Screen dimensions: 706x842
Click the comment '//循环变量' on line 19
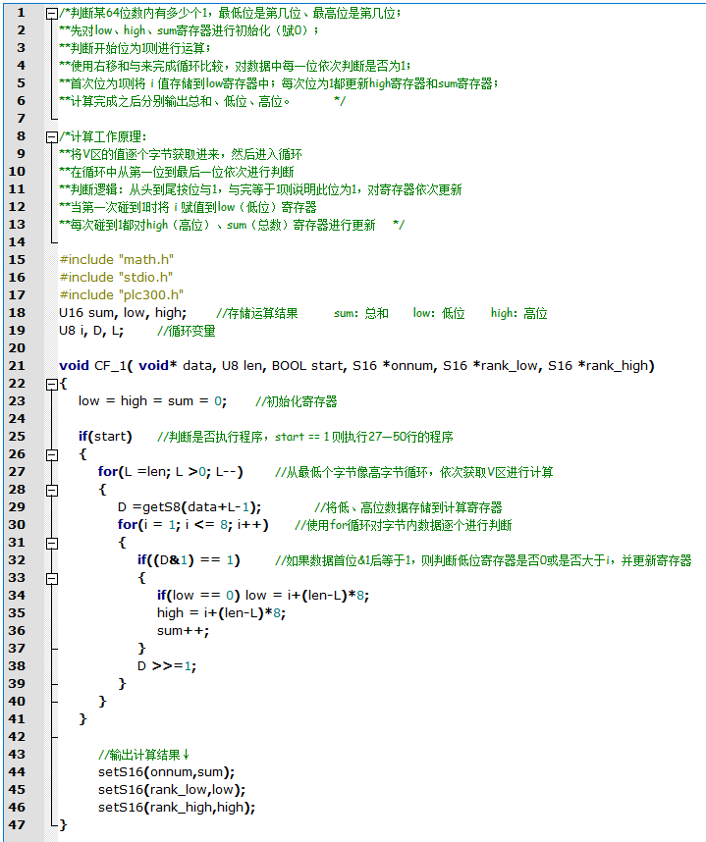(187, 331)
